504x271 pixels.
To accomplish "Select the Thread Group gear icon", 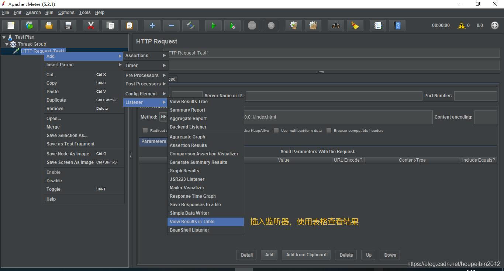I will pyautogui.click(x=13, y=44).
